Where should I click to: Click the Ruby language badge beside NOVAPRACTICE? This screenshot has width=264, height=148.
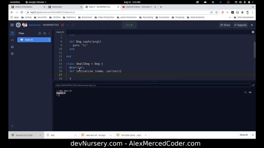63,25
